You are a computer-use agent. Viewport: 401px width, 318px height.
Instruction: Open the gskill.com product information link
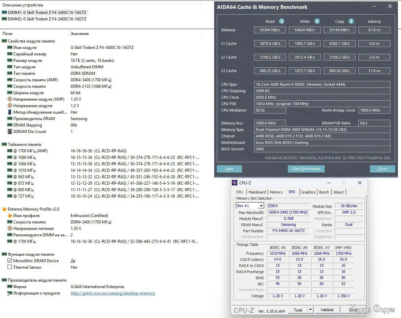(x=113, y=293)
